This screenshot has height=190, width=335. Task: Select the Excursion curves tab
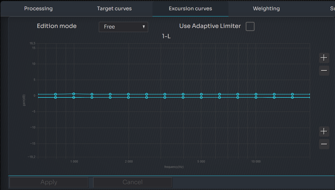190,8
